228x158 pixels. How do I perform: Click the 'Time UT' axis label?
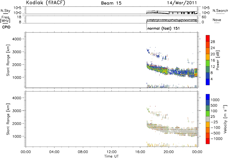coord(111,156)
